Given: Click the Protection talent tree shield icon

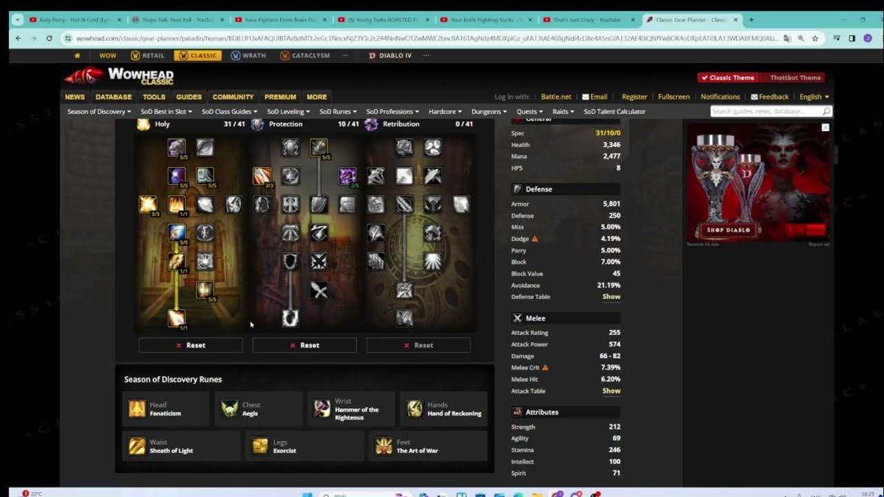Looking at the screenshot, I should coord(257,124).
